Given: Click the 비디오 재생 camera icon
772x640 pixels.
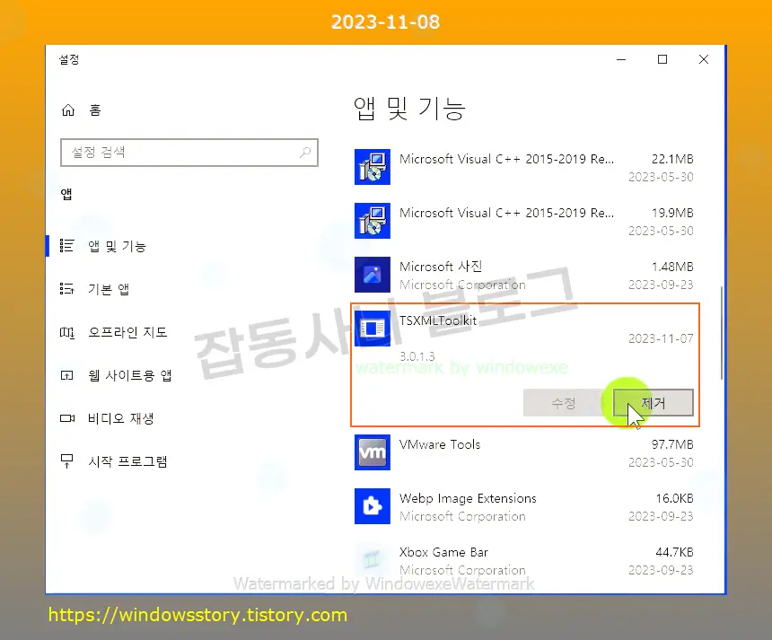Looking at the screenshot, I should click(x=67, y=418).
